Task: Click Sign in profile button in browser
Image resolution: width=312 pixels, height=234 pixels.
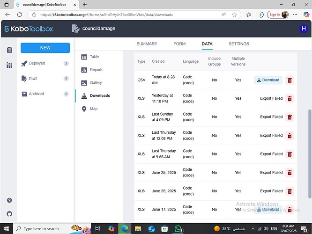Action: pos(278,15)
